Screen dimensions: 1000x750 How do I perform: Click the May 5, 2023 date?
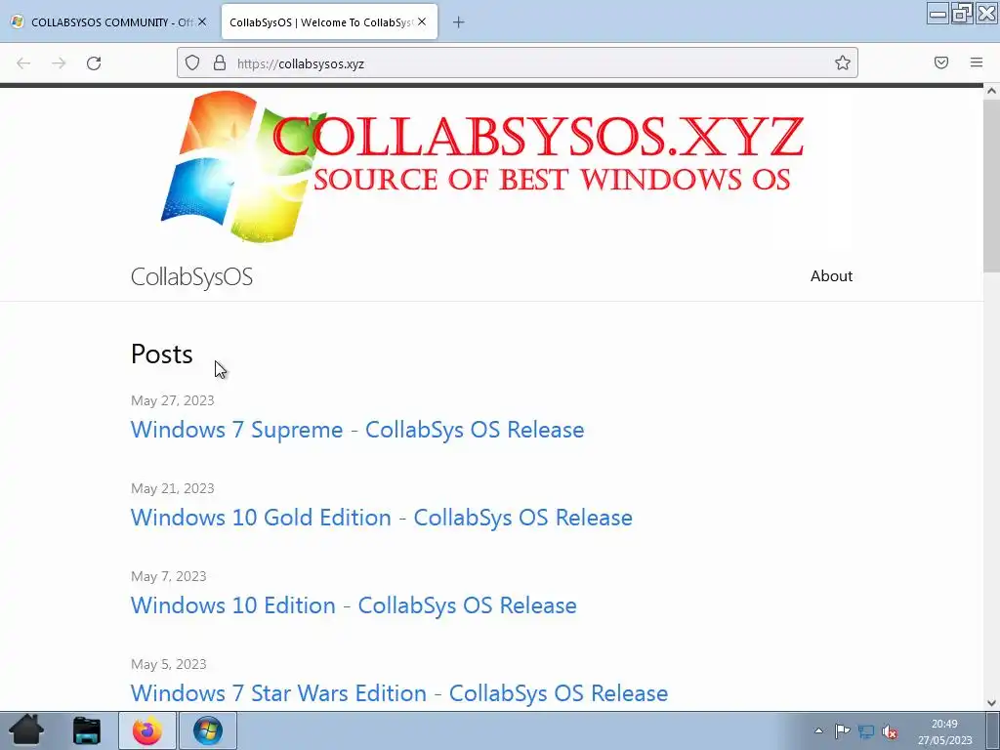tap(168, 664)
